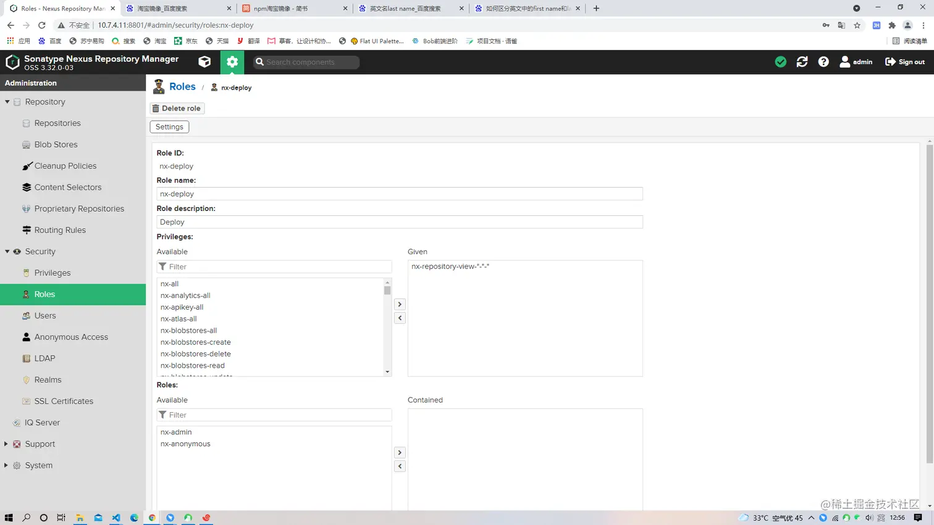Click the admin user account
Screen dimensions: 934x525
(856, 62)
